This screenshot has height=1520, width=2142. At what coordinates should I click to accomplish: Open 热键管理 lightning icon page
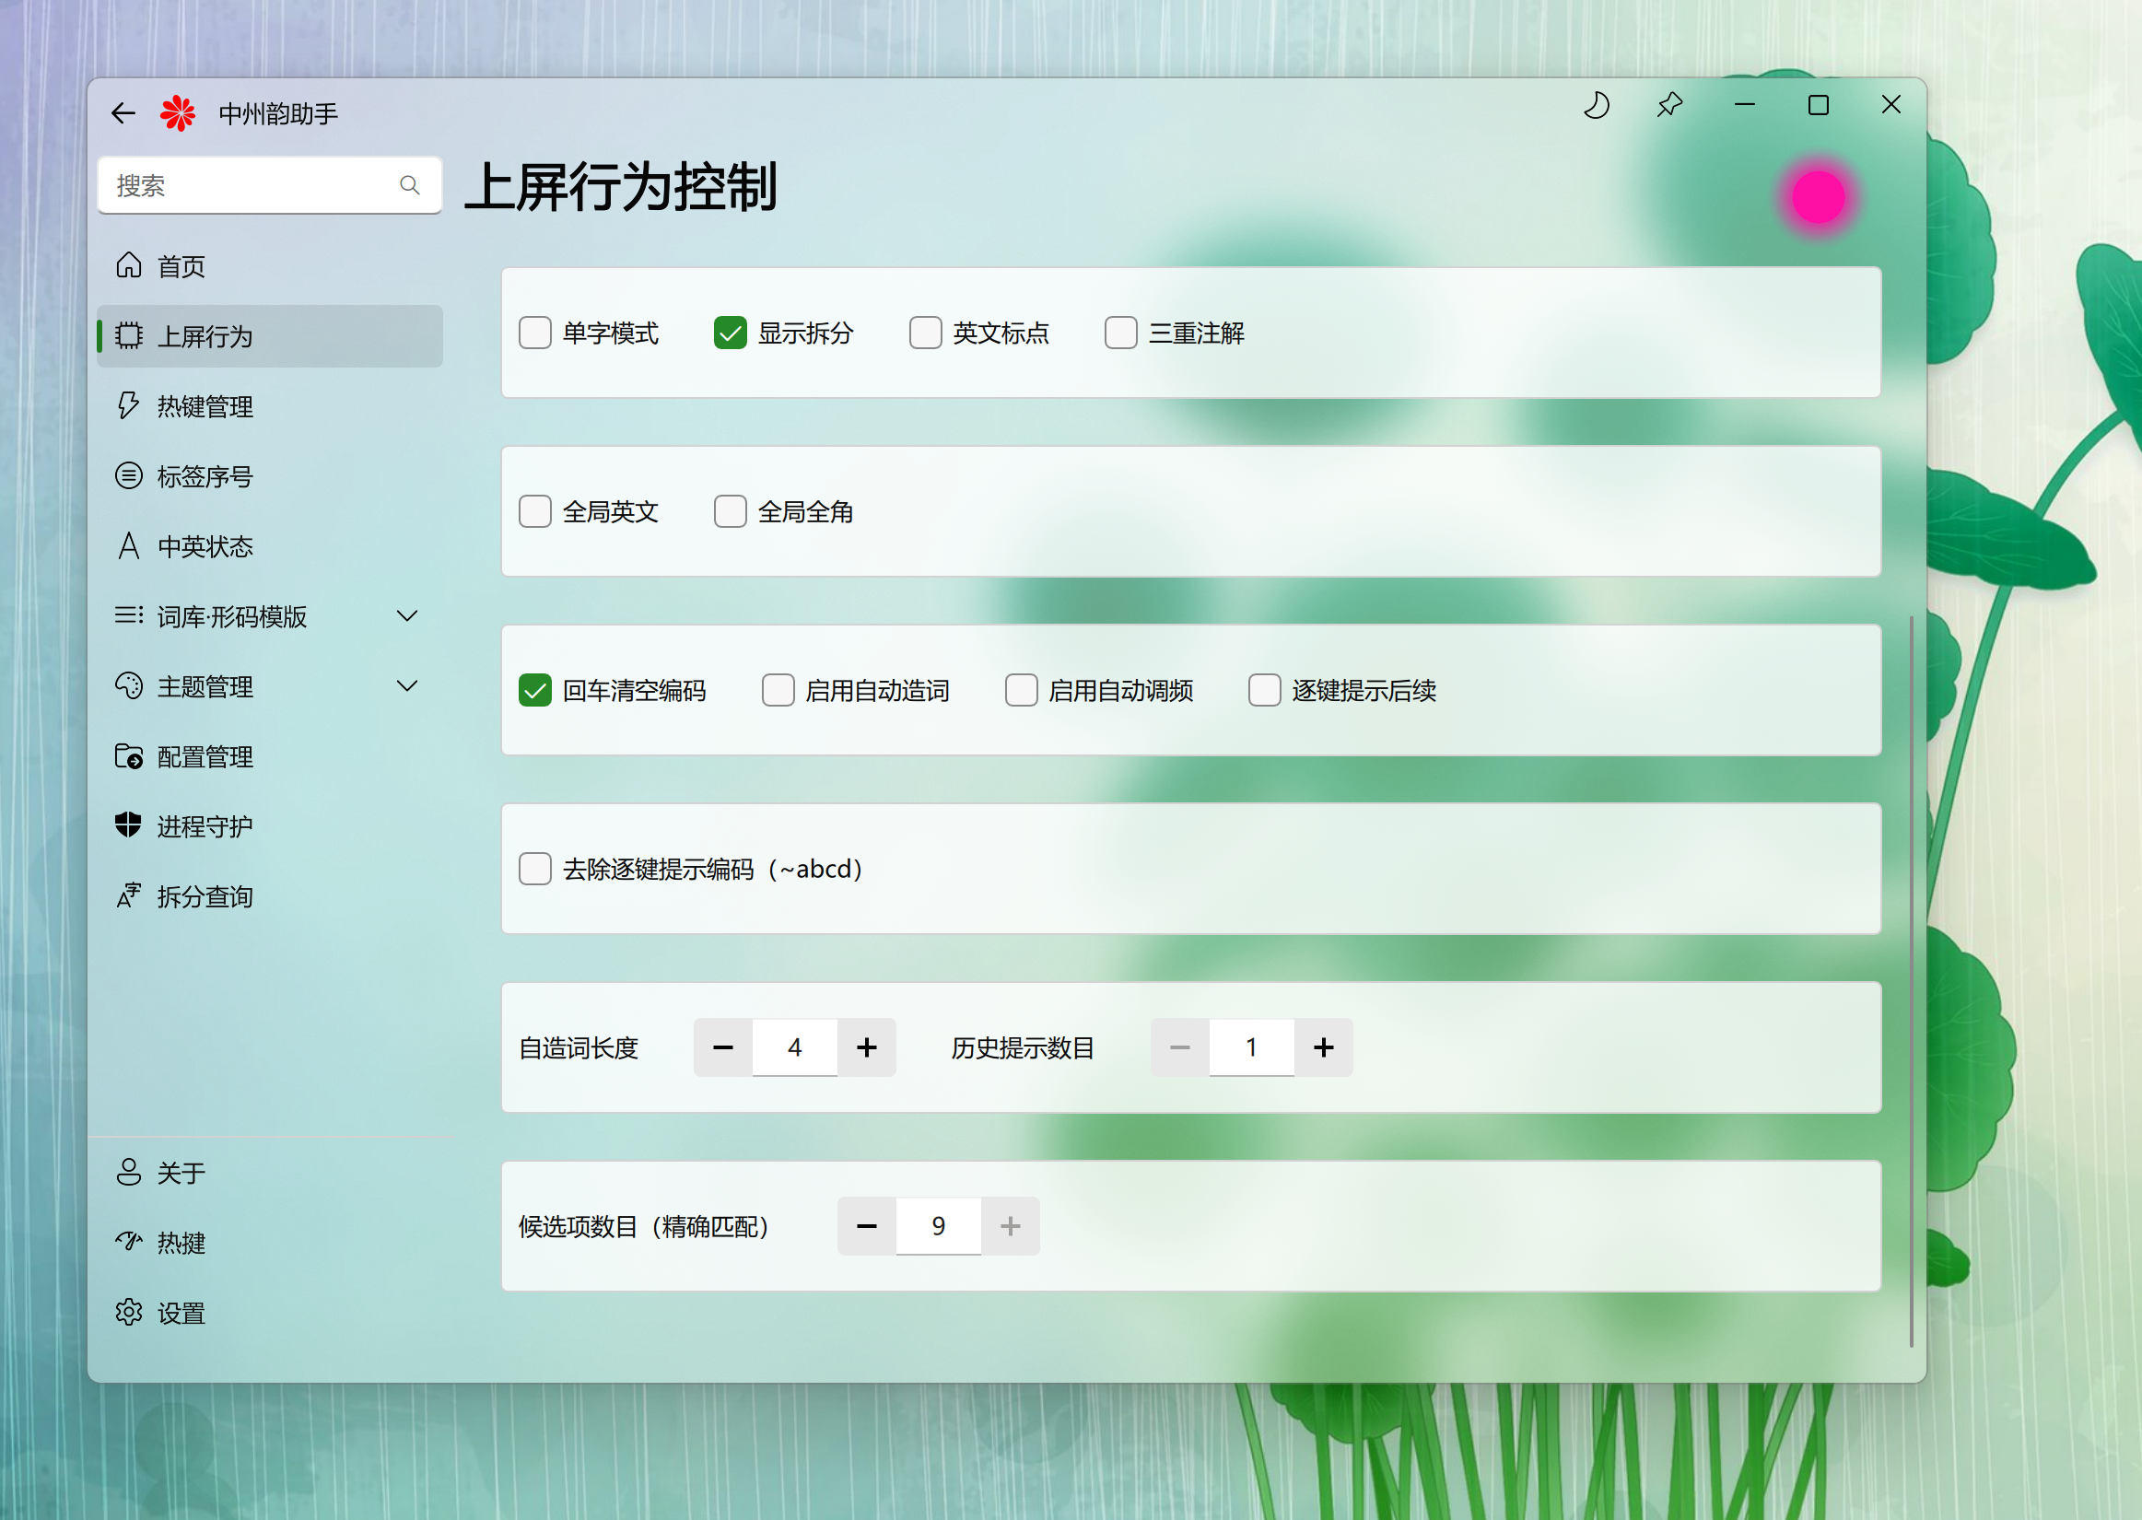click(x=129, y=406)
